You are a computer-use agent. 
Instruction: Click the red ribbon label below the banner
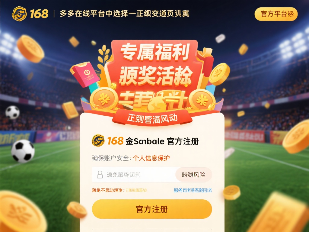(152, 118)
